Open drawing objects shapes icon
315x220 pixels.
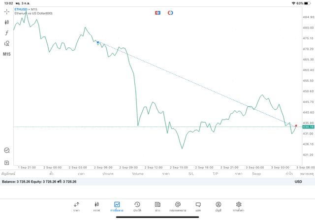[x=7, y=43]
